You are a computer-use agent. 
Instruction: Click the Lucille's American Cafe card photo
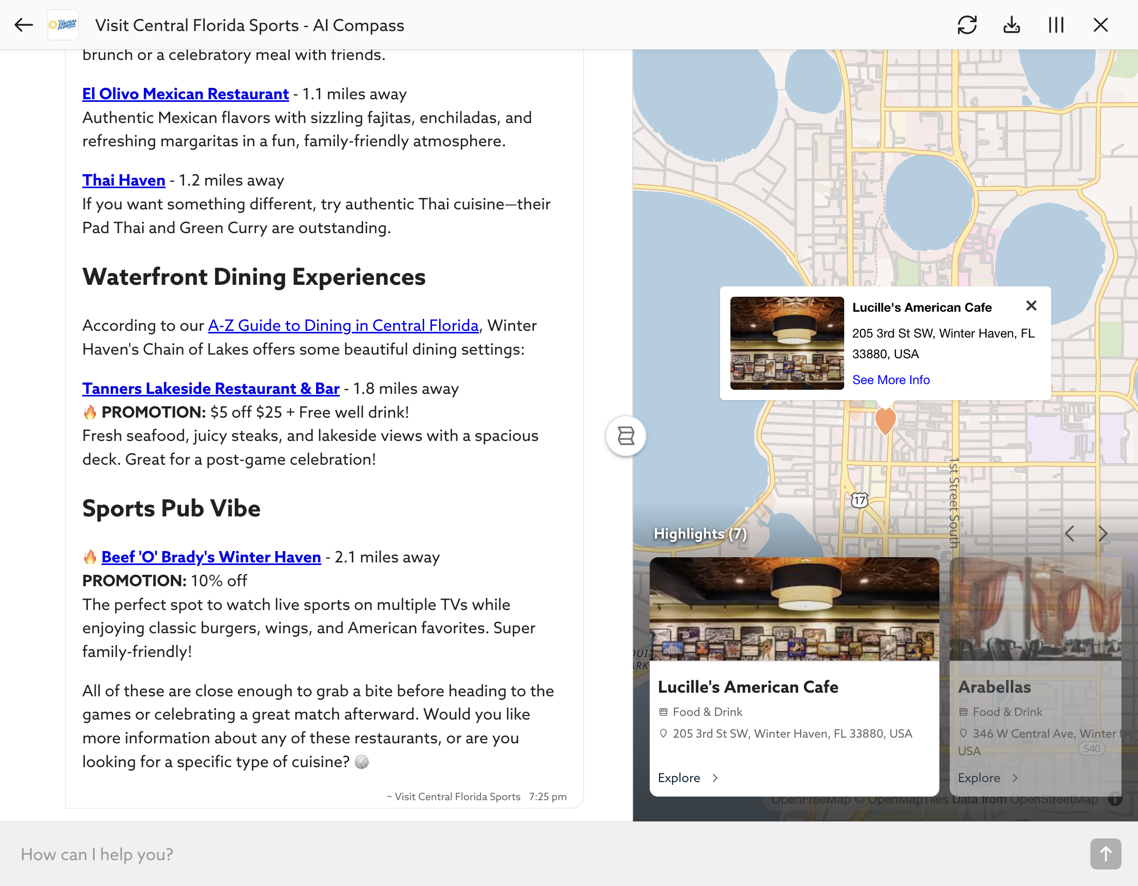(794, 609)
